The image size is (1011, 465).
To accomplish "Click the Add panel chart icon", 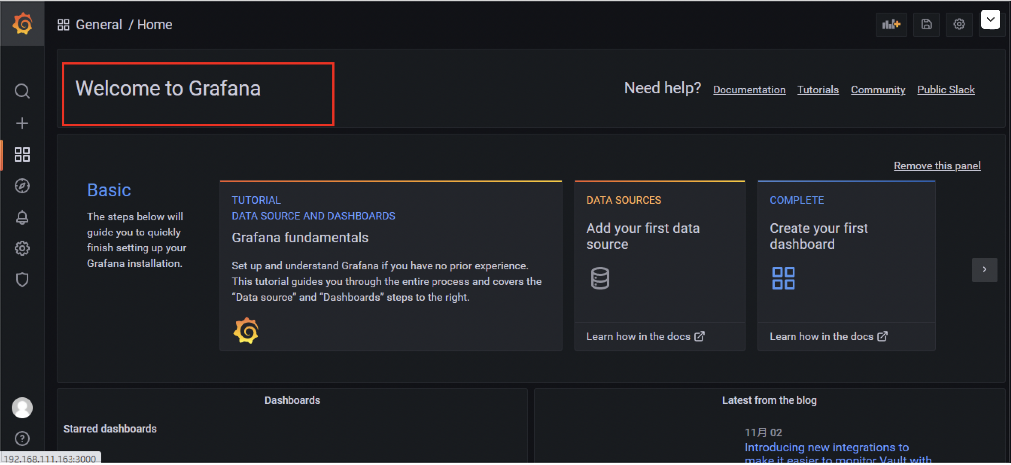I will coord(891,24).
